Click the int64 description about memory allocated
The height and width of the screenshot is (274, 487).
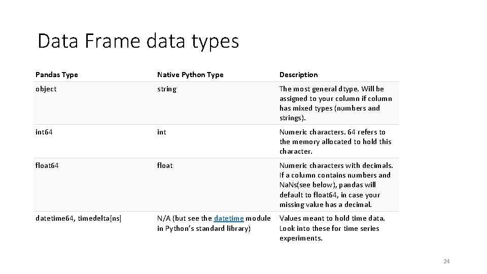coord(335,142)
